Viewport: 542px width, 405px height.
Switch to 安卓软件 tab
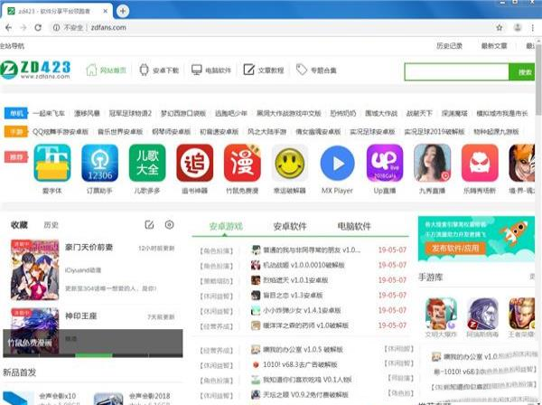click(290, 226)
